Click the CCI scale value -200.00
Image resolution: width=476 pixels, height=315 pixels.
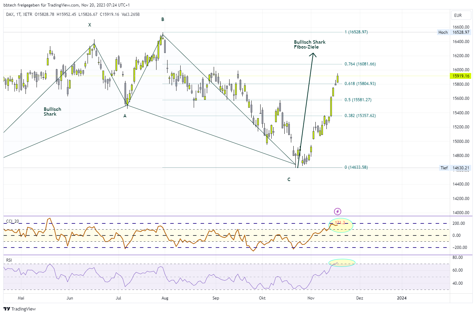[460, 248]
